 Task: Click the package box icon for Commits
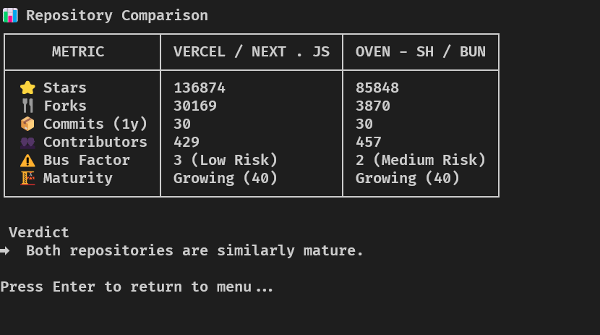point(27,124)
